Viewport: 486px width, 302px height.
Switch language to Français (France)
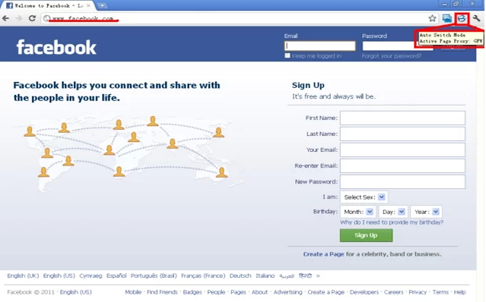coord(203,275)
